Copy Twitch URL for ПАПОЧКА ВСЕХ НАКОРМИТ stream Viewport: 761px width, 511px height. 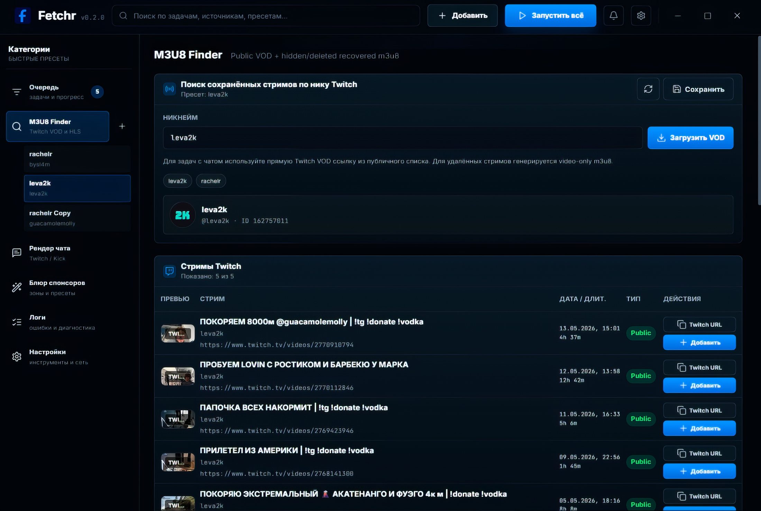[699, 410]
